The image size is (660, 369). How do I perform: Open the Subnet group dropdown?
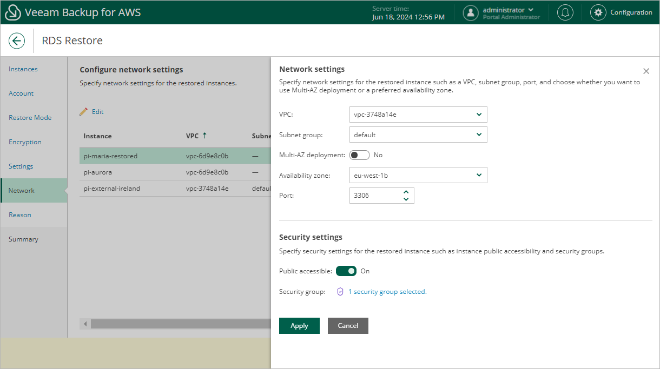(x=418, y=135)
